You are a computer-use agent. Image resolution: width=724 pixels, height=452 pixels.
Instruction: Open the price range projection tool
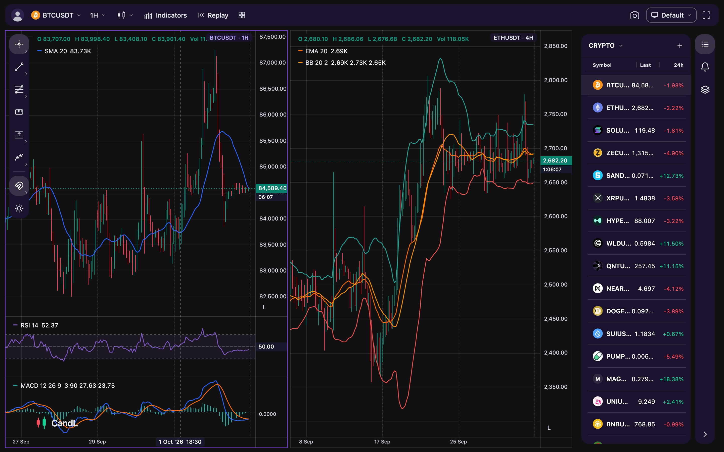click(19, 135)
